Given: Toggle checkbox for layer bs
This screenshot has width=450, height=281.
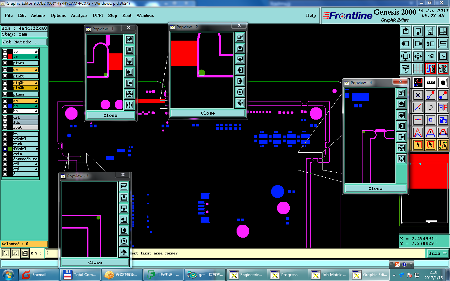Looking at the screenshot, I should click(5, 106).
